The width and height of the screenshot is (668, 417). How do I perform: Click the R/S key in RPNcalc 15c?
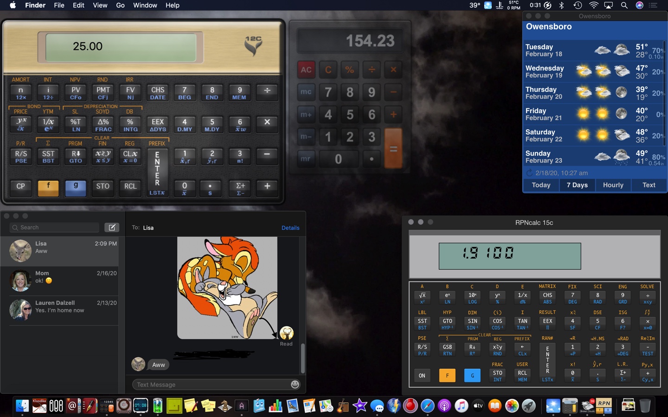(422, 350)
